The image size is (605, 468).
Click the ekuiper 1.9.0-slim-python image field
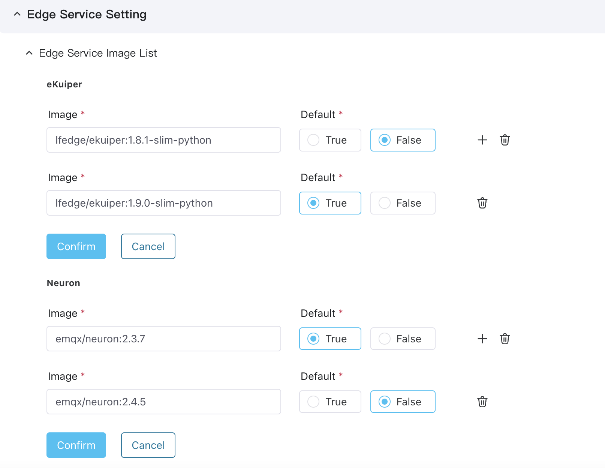pos(163,203)
